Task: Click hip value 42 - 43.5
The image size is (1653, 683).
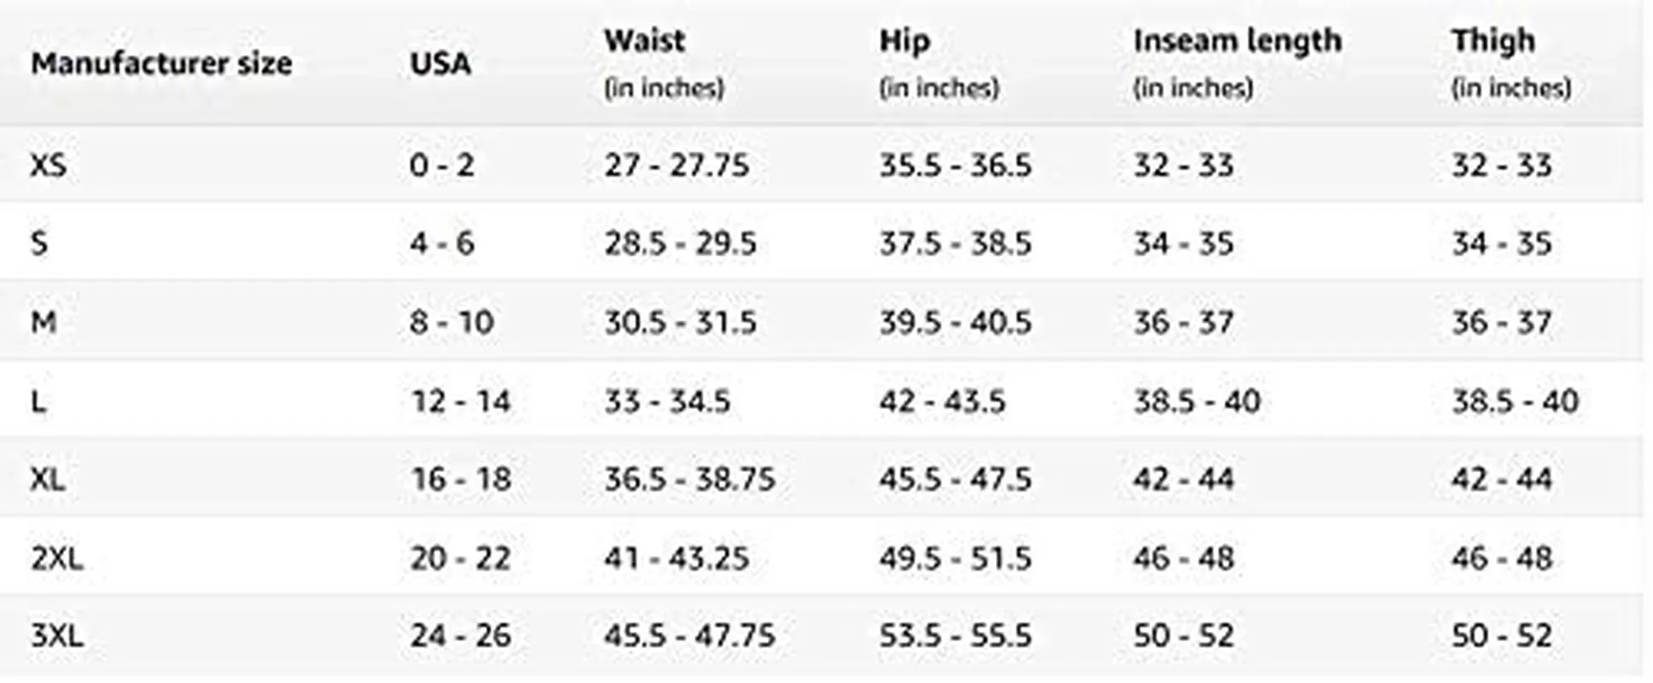Action: tap(942, 400)
